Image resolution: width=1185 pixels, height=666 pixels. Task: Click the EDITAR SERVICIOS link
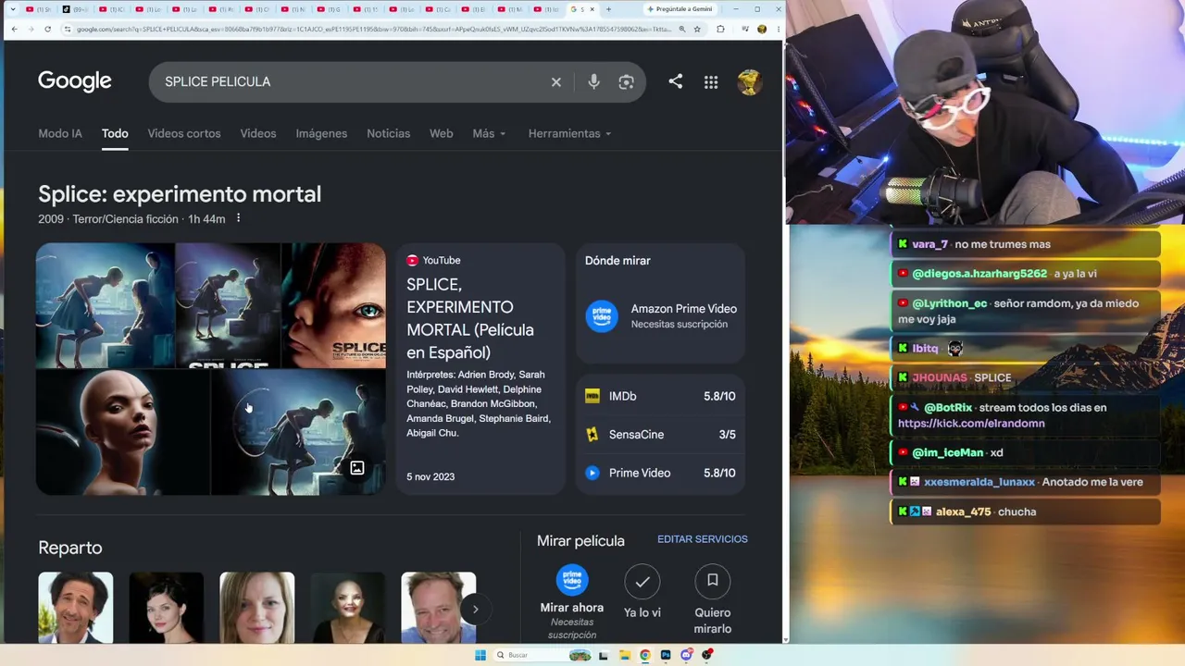[x=703, y=539]
